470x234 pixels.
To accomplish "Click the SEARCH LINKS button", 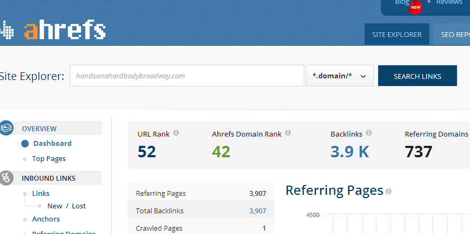I will tap(417, 76).
